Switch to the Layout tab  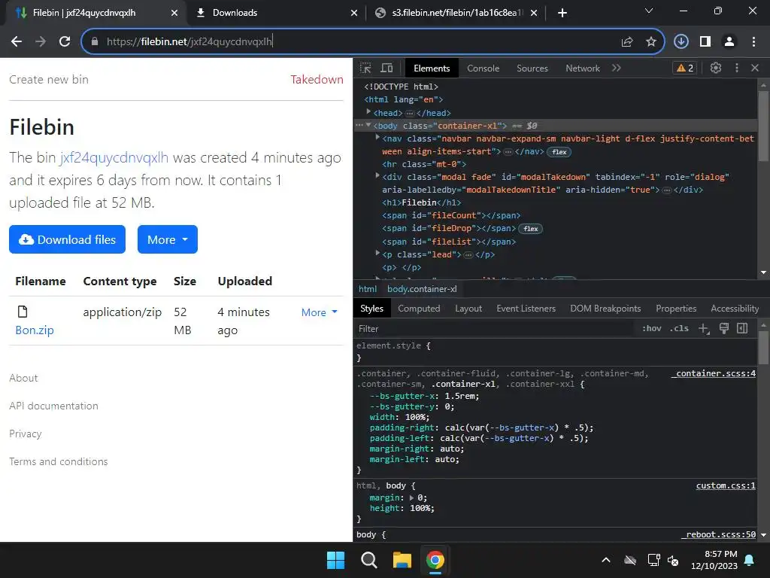[x=468, y=308]
